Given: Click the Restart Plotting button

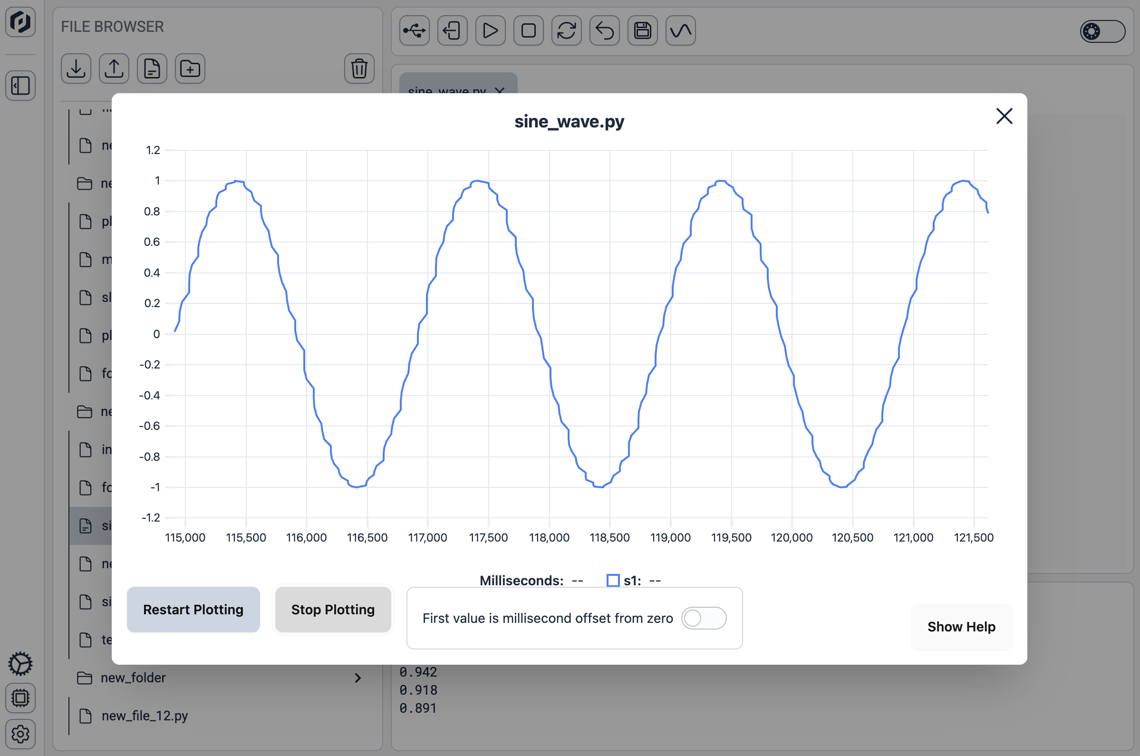Looking at the screenshot, I should (x=193, y=610).
